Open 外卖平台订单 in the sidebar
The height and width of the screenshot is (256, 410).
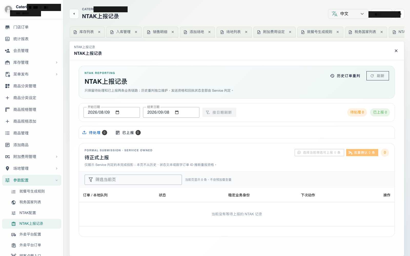[32, 245]
